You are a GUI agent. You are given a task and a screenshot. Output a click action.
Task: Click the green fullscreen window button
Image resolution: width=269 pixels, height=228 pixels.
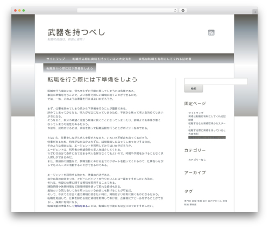tap(24, 10)
